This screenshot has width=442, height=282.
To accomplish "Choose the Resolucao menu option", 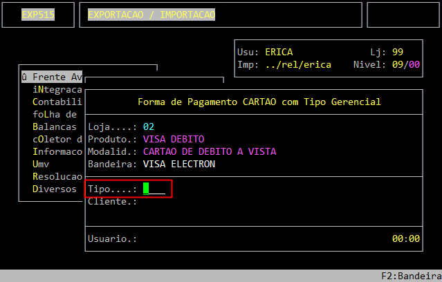I will tap(57, 176).
